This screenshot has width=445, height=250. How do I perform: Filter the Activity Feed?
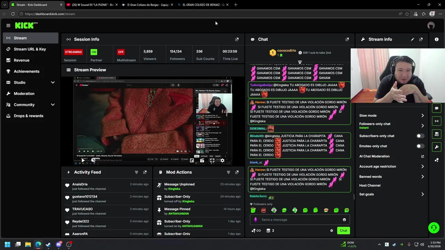[x=136, y=172]
